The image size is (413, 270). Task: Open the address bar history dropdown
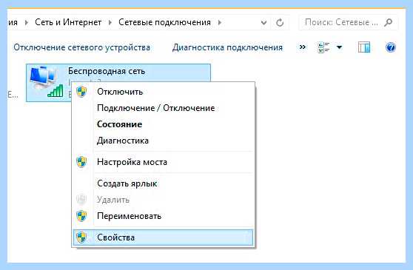coord(263,23)
